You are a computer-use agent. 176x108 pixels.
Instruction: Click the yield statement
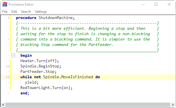[32, 82]
